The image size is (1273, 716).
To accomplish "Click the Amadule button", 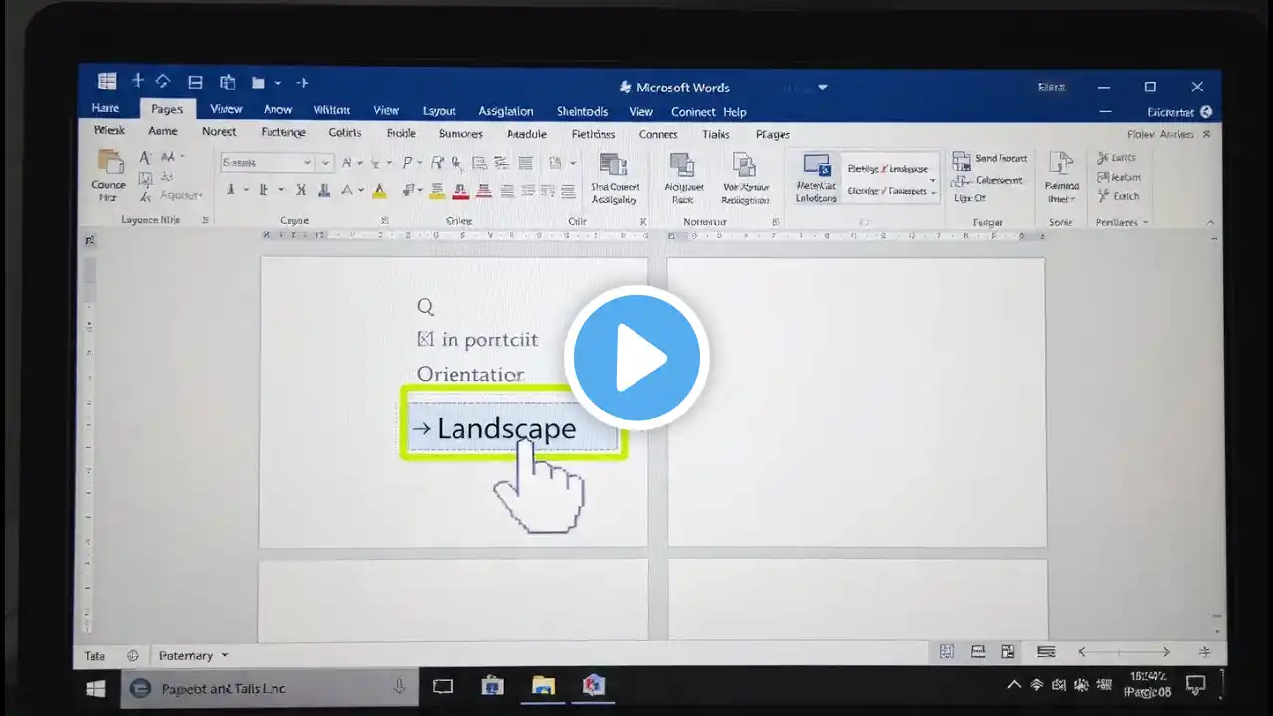I will 527,134.
